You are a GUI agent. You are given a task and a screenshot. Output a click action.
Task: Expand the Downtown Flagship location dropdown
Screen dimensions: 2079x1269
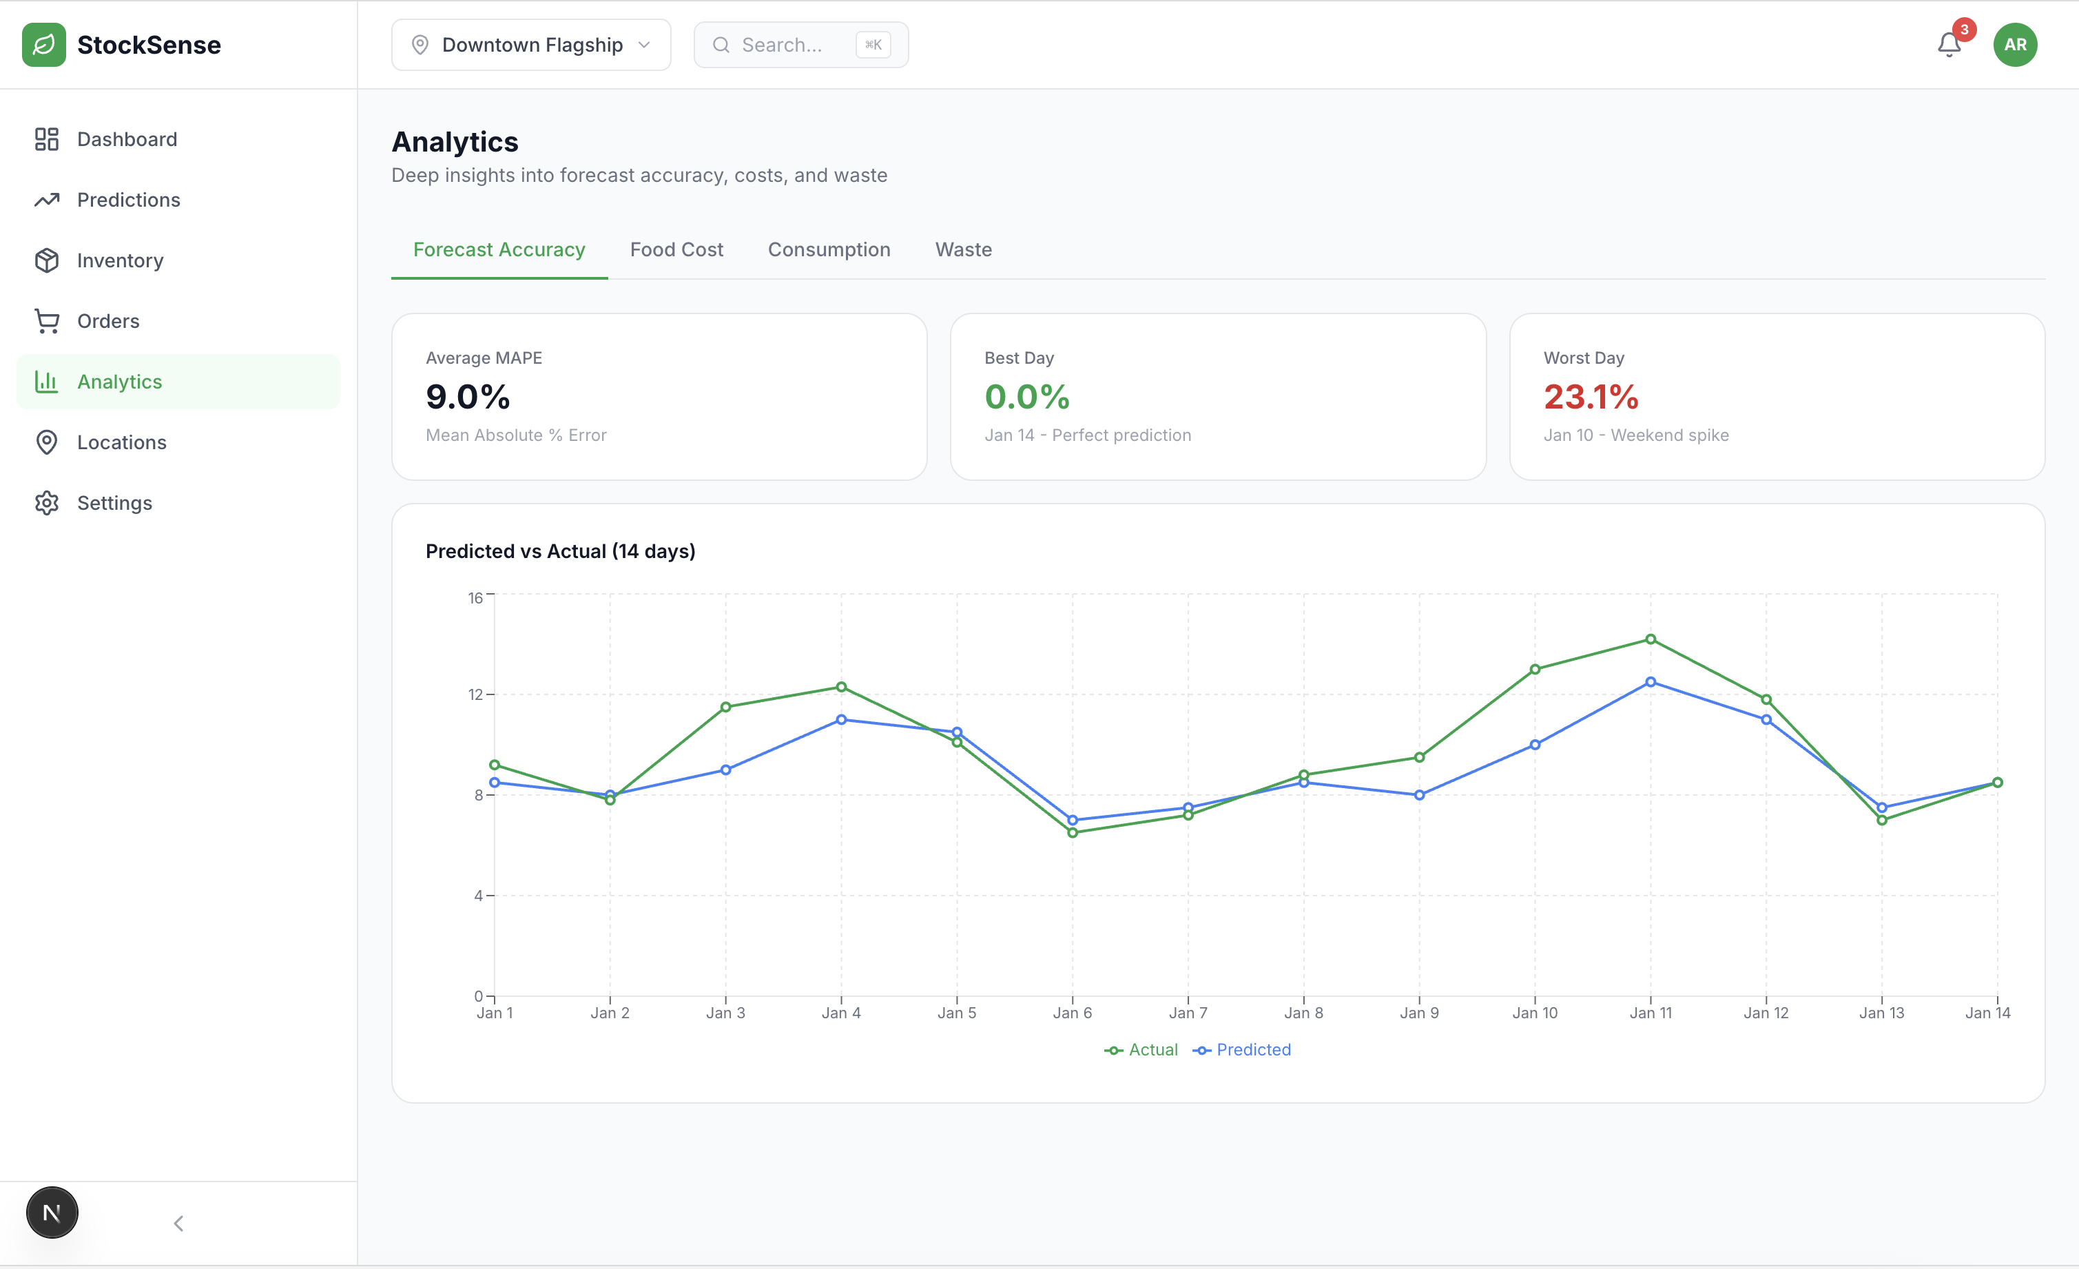(530, 45)
